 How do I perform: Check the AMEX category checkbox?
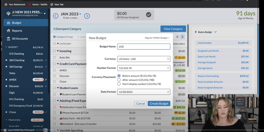pos(54,70)
